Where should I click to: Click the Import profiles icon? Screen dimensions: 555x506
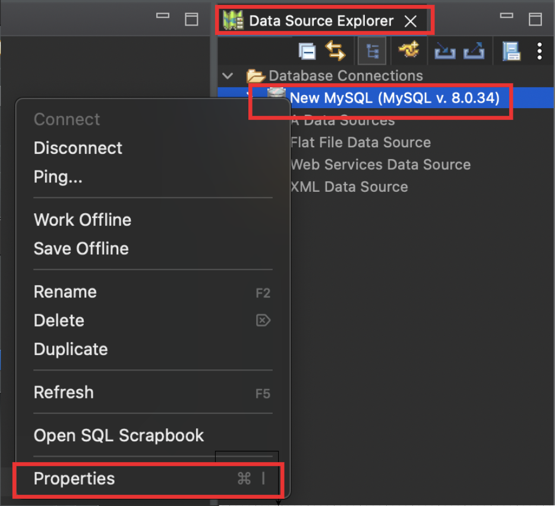click(x=444, y=50)
